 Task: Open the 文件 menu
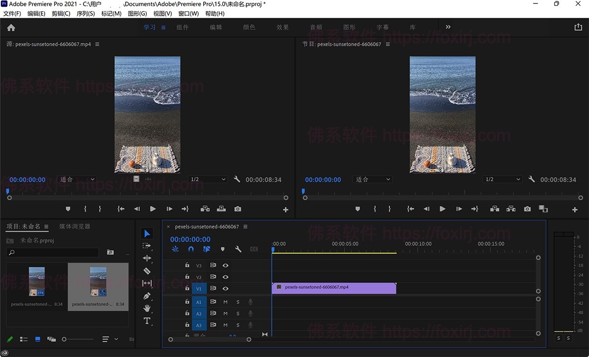pos(13,13)
